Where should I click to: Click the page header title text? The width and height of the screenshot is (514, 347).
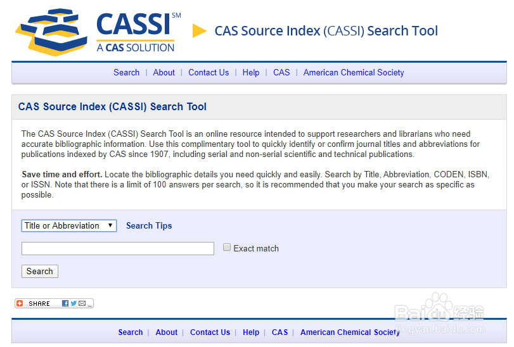point(326,31)
